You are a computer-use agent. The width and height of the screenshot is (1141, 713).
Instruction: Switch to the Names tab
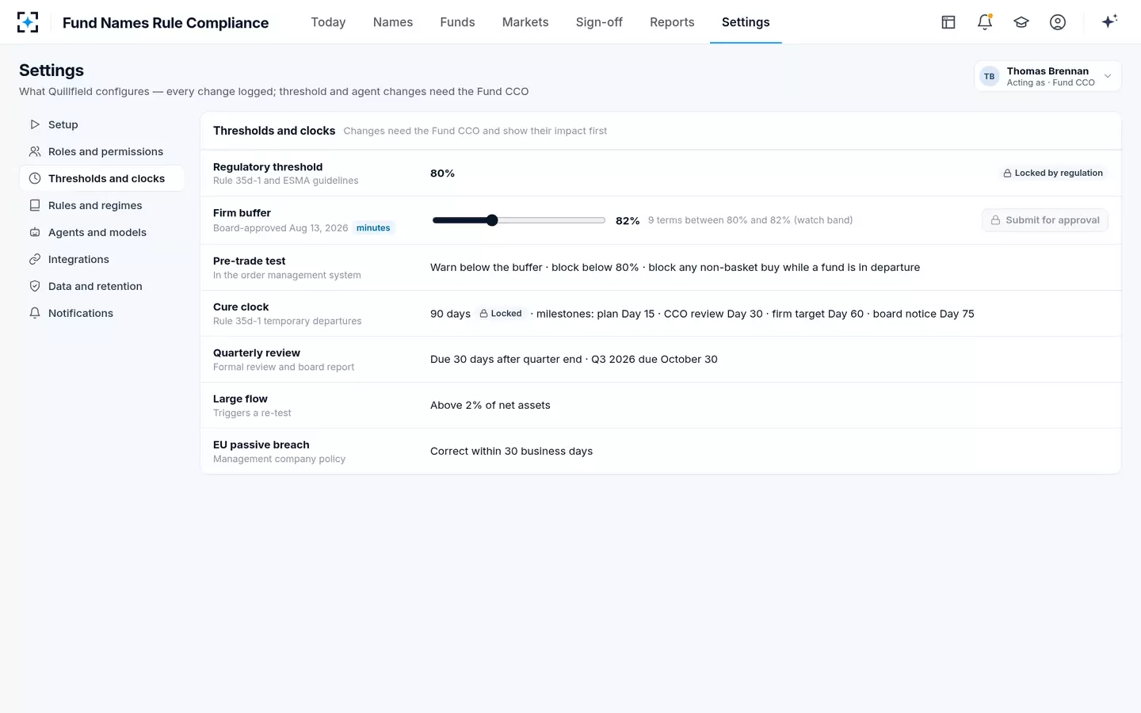coord(393,22)
